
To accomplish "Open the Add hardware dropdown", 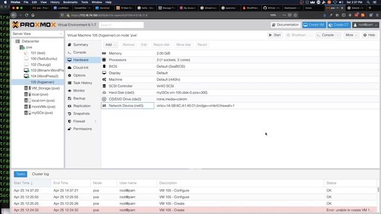I will (111, 45).
